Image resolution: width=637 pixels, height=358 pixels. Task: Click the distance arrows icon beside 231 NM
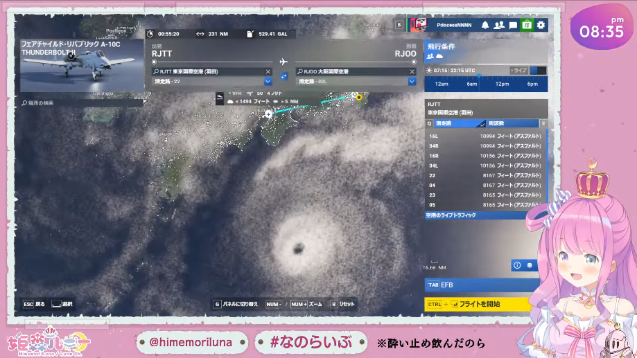(x=200, y=34)
